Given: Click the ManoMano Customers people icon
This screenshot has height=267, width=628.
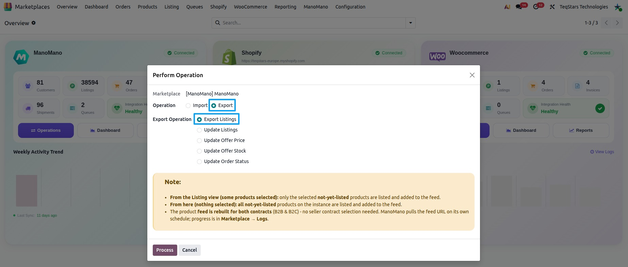Looking at the screenshot, I should pyautogui.click(x=28, y=86).
